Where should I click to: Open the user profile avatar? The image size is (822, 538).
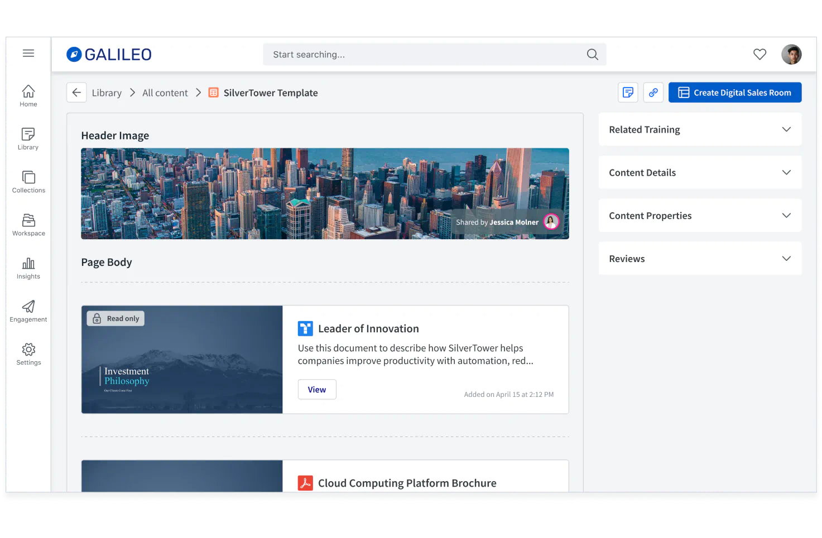pos(791,54)
